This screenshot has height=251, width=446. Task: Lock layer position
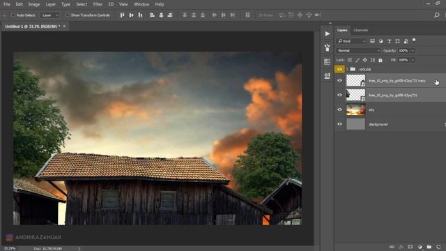tap(365, 60)
